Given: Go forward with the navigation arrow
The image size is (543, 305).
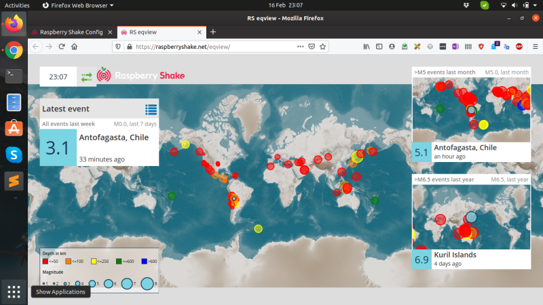Looking at the screenshot, I should (49, 47).
